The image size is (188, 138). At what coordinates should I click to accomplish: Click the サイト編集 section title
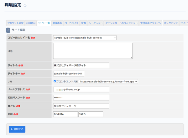18,30
